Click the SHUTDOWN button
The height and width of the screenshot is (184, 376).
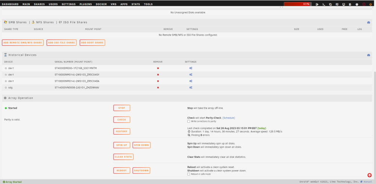coord(141,171)
